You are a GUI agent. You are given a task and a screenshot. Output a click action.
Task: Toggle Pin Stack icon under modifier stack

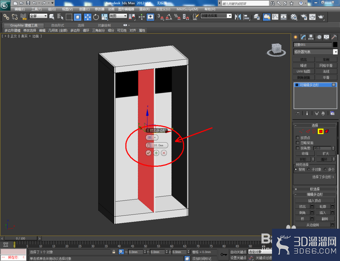[x=297, y=113]
